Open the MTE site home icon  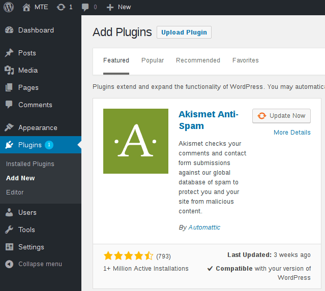(x=26, y=7)
